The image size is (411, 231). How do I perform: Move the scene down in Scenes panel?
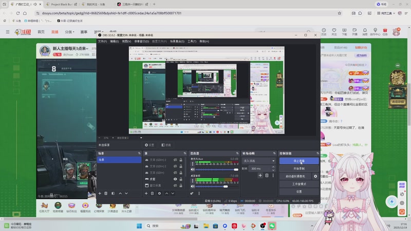click(126, 194)
